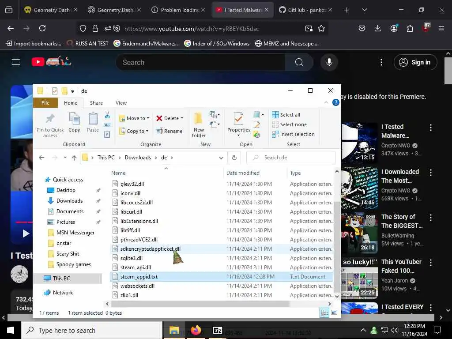This screenshot has width=452, height=339.
Task: Select Spoopy games folder
Action: click(x=74, y=264)
